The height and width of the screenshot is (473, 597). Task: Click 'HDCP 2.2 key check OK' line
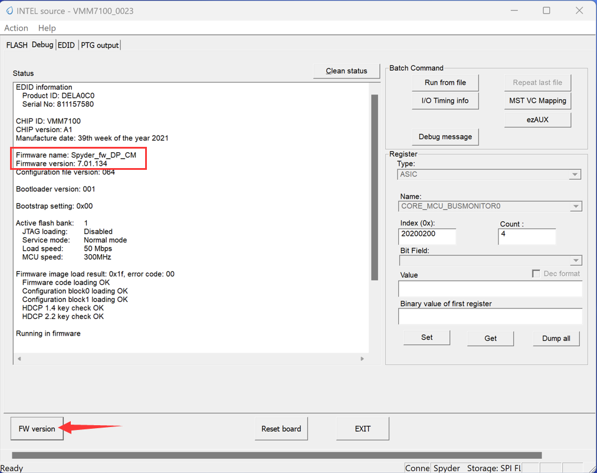click(63, 317)
